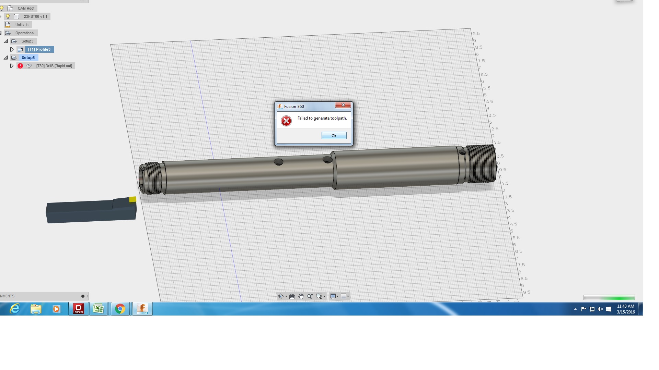Image resolution: width=659 pixels, height=370 pixels.
Task: Collapse the Setup3 tree node
Action: pos(6,41)
